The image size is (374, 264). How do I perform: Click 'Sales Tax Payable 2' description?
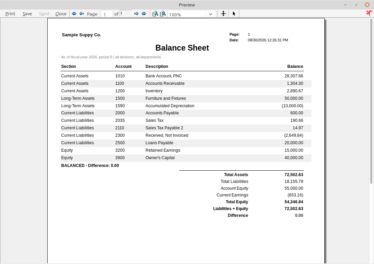164,128
